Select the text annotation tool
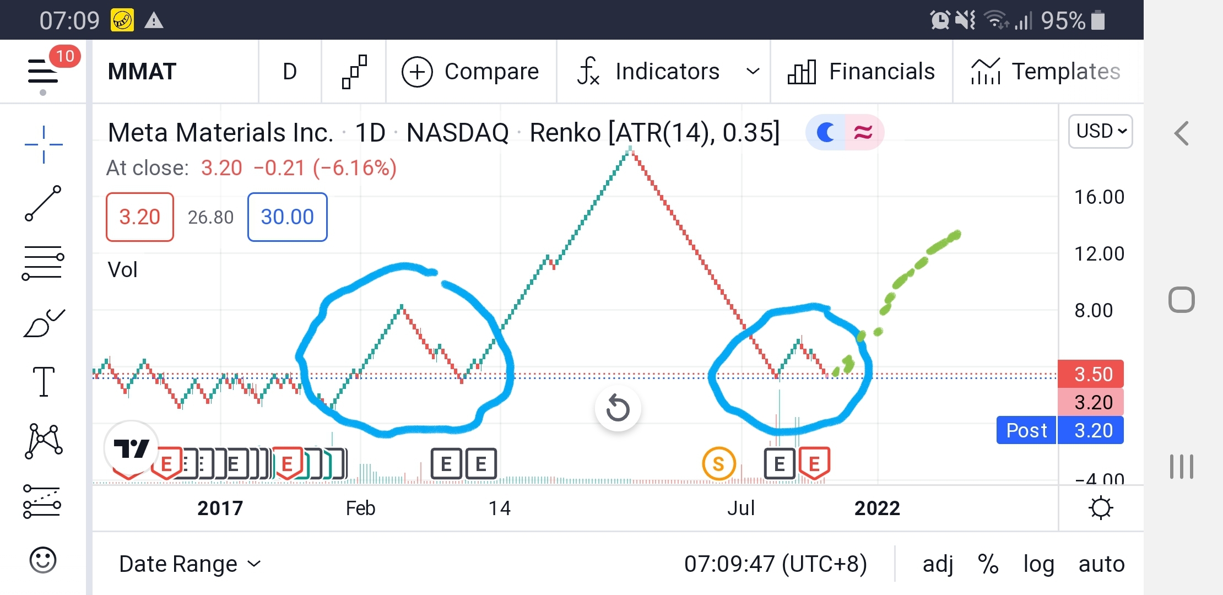Image resolution: width=1223 pixels, height=595 pixels. (44, 382)
